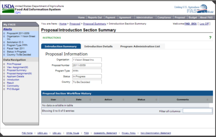Select the Proposal #: 2011-0059 alert text

tap(18, 33)
